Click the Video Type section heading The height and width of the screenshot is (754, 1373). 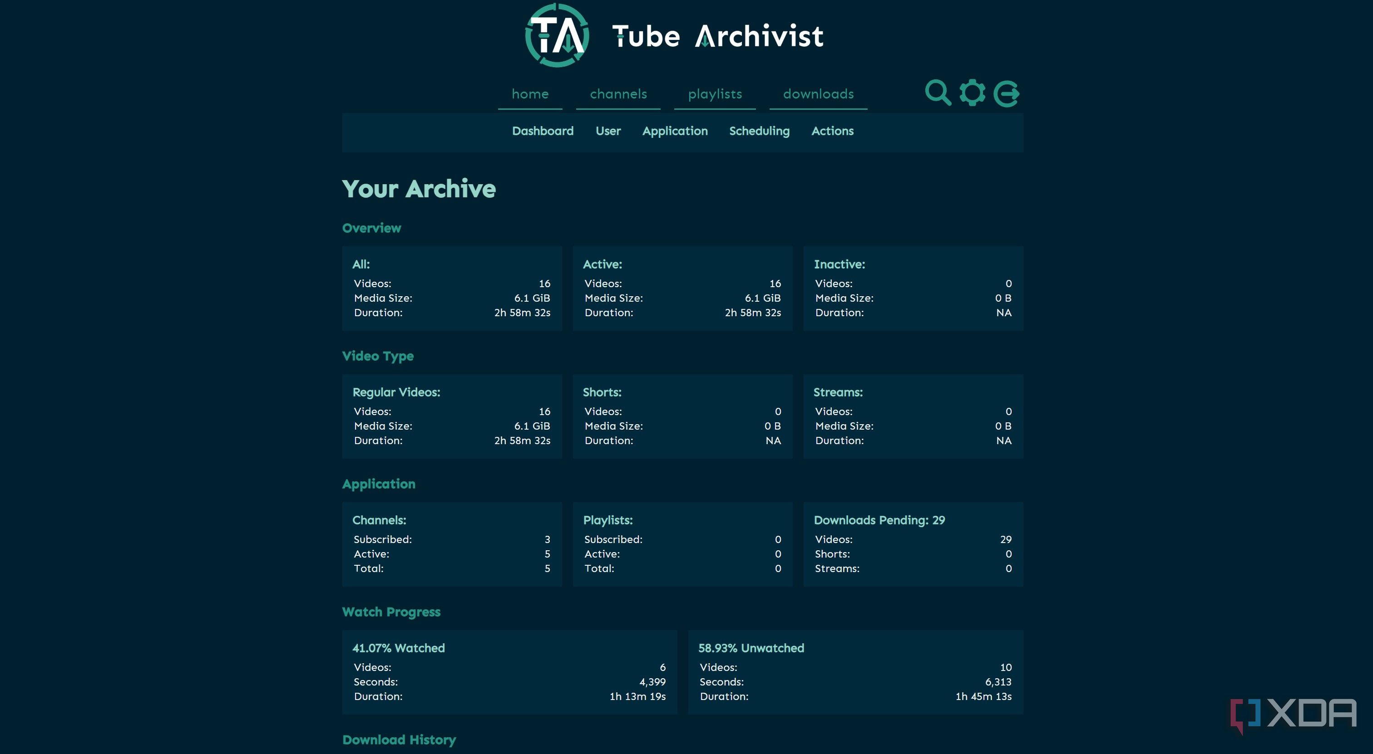click(x=378, y=356)
